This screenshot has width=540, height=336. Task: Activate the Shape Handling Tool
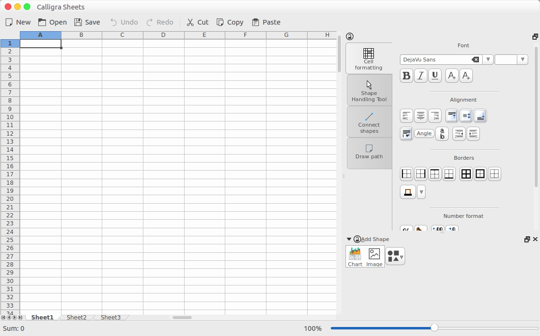point(369,90)
